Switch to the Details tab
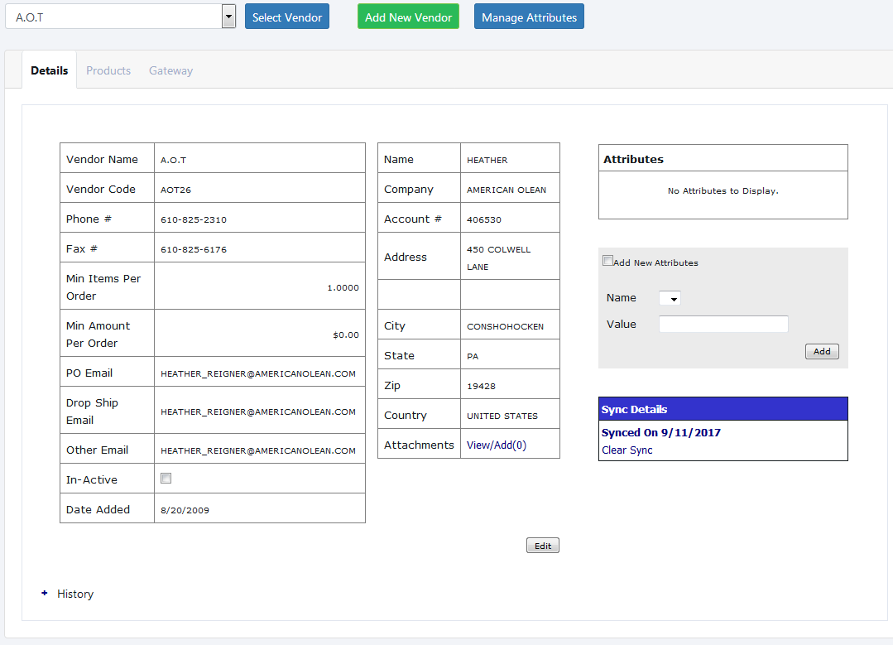This screenshot has width=893, height=645. (x=50, y=70)
